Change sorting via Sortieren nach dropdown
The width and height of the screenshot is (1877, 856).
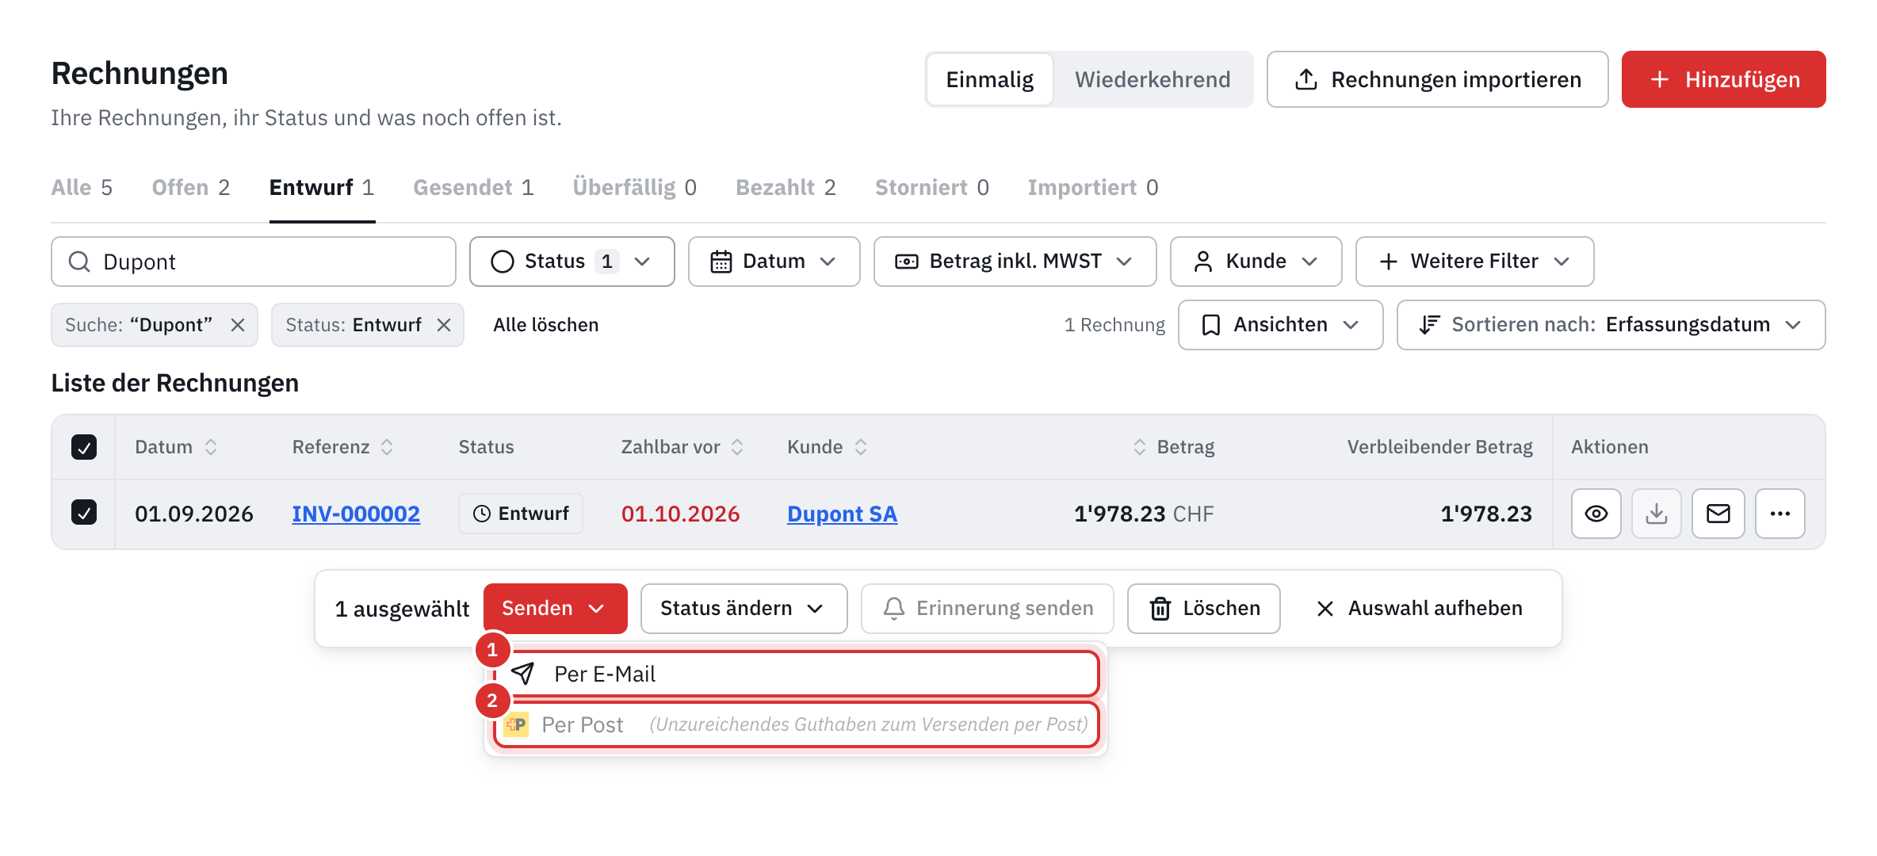click(x=1611, y=325)
